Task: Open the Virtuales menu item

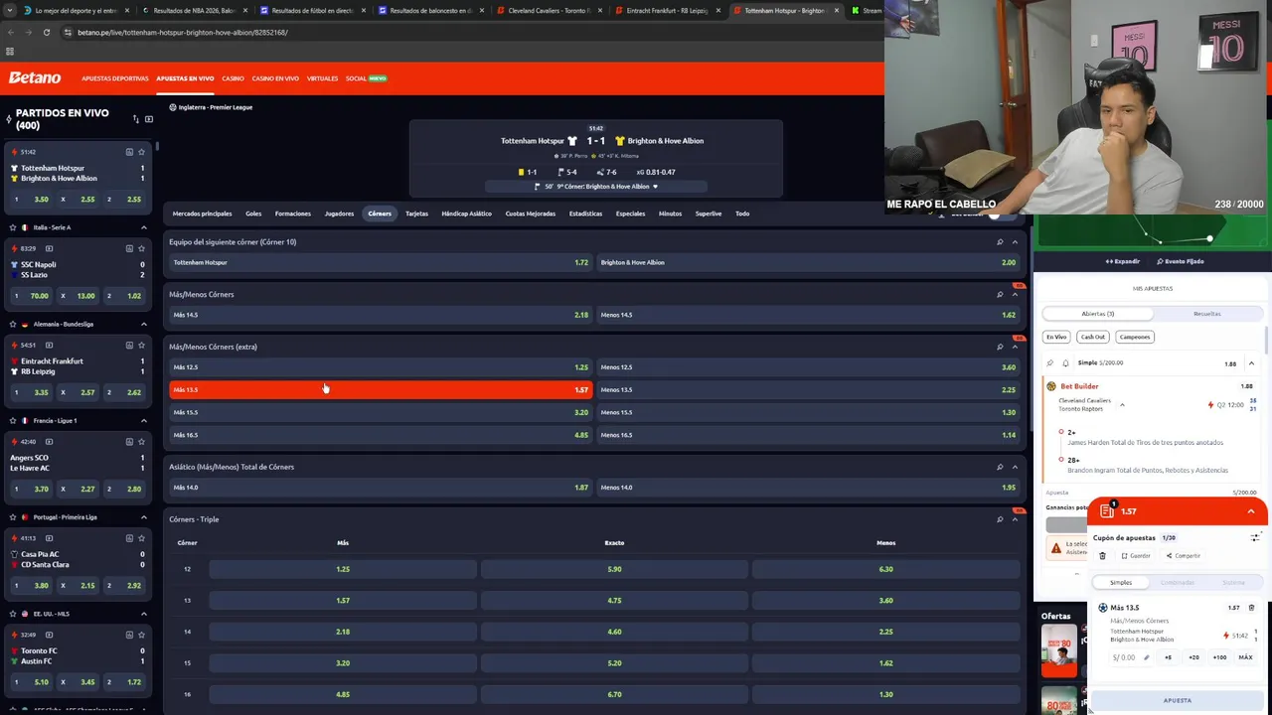Action: [322, 78]
